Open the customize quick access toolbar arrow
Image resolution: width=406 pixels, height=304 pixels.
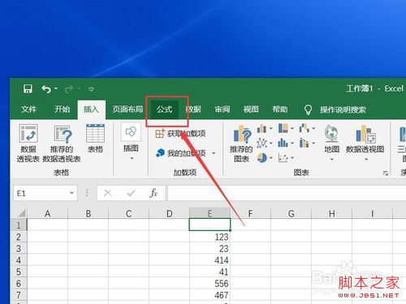pos(91,89)
